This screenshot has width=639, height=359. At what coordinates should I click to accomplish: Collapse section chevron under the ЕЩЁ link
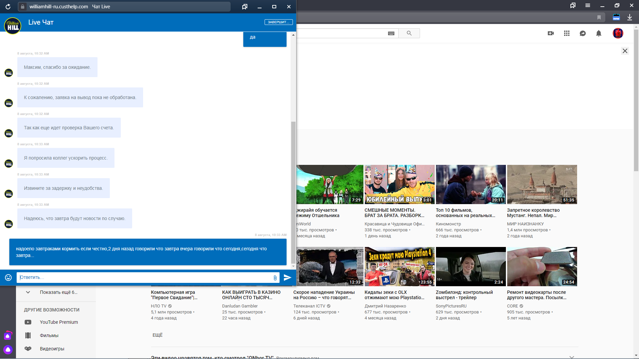(571, 357)
